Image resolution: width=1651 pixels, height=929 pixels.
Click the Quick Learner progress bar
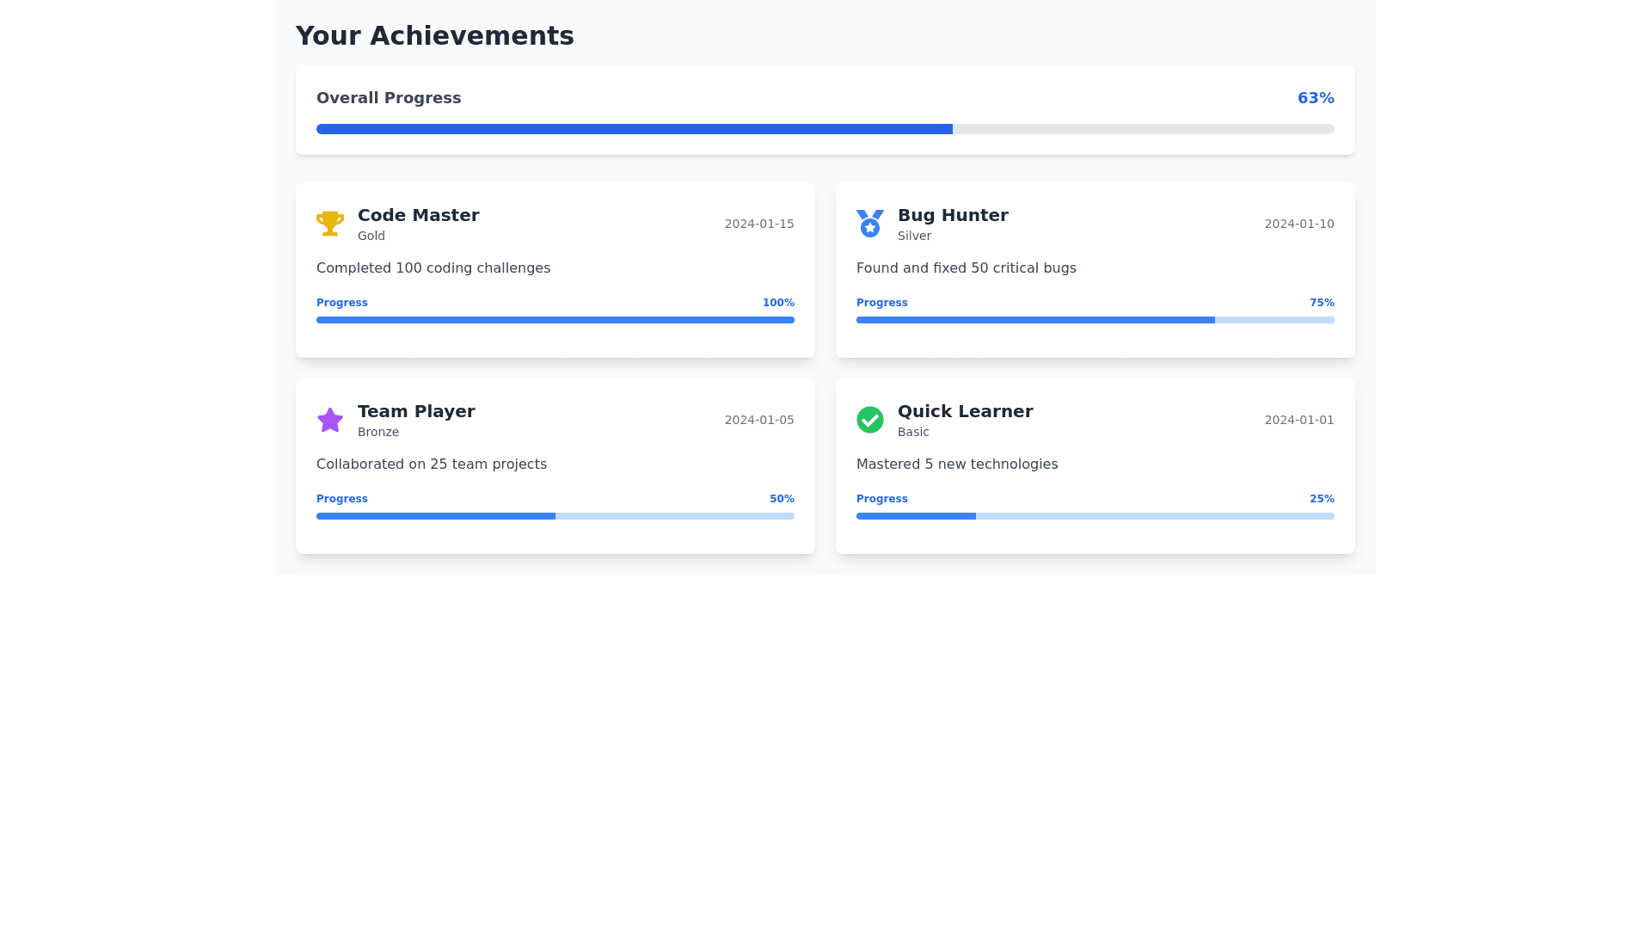click(x=1096, y=516)
